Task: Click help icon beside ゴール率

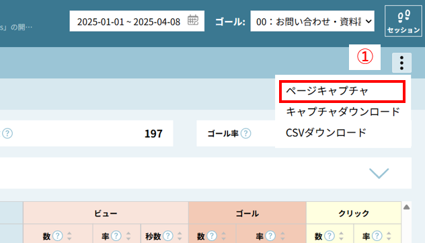Action: [x=246, y=133]
